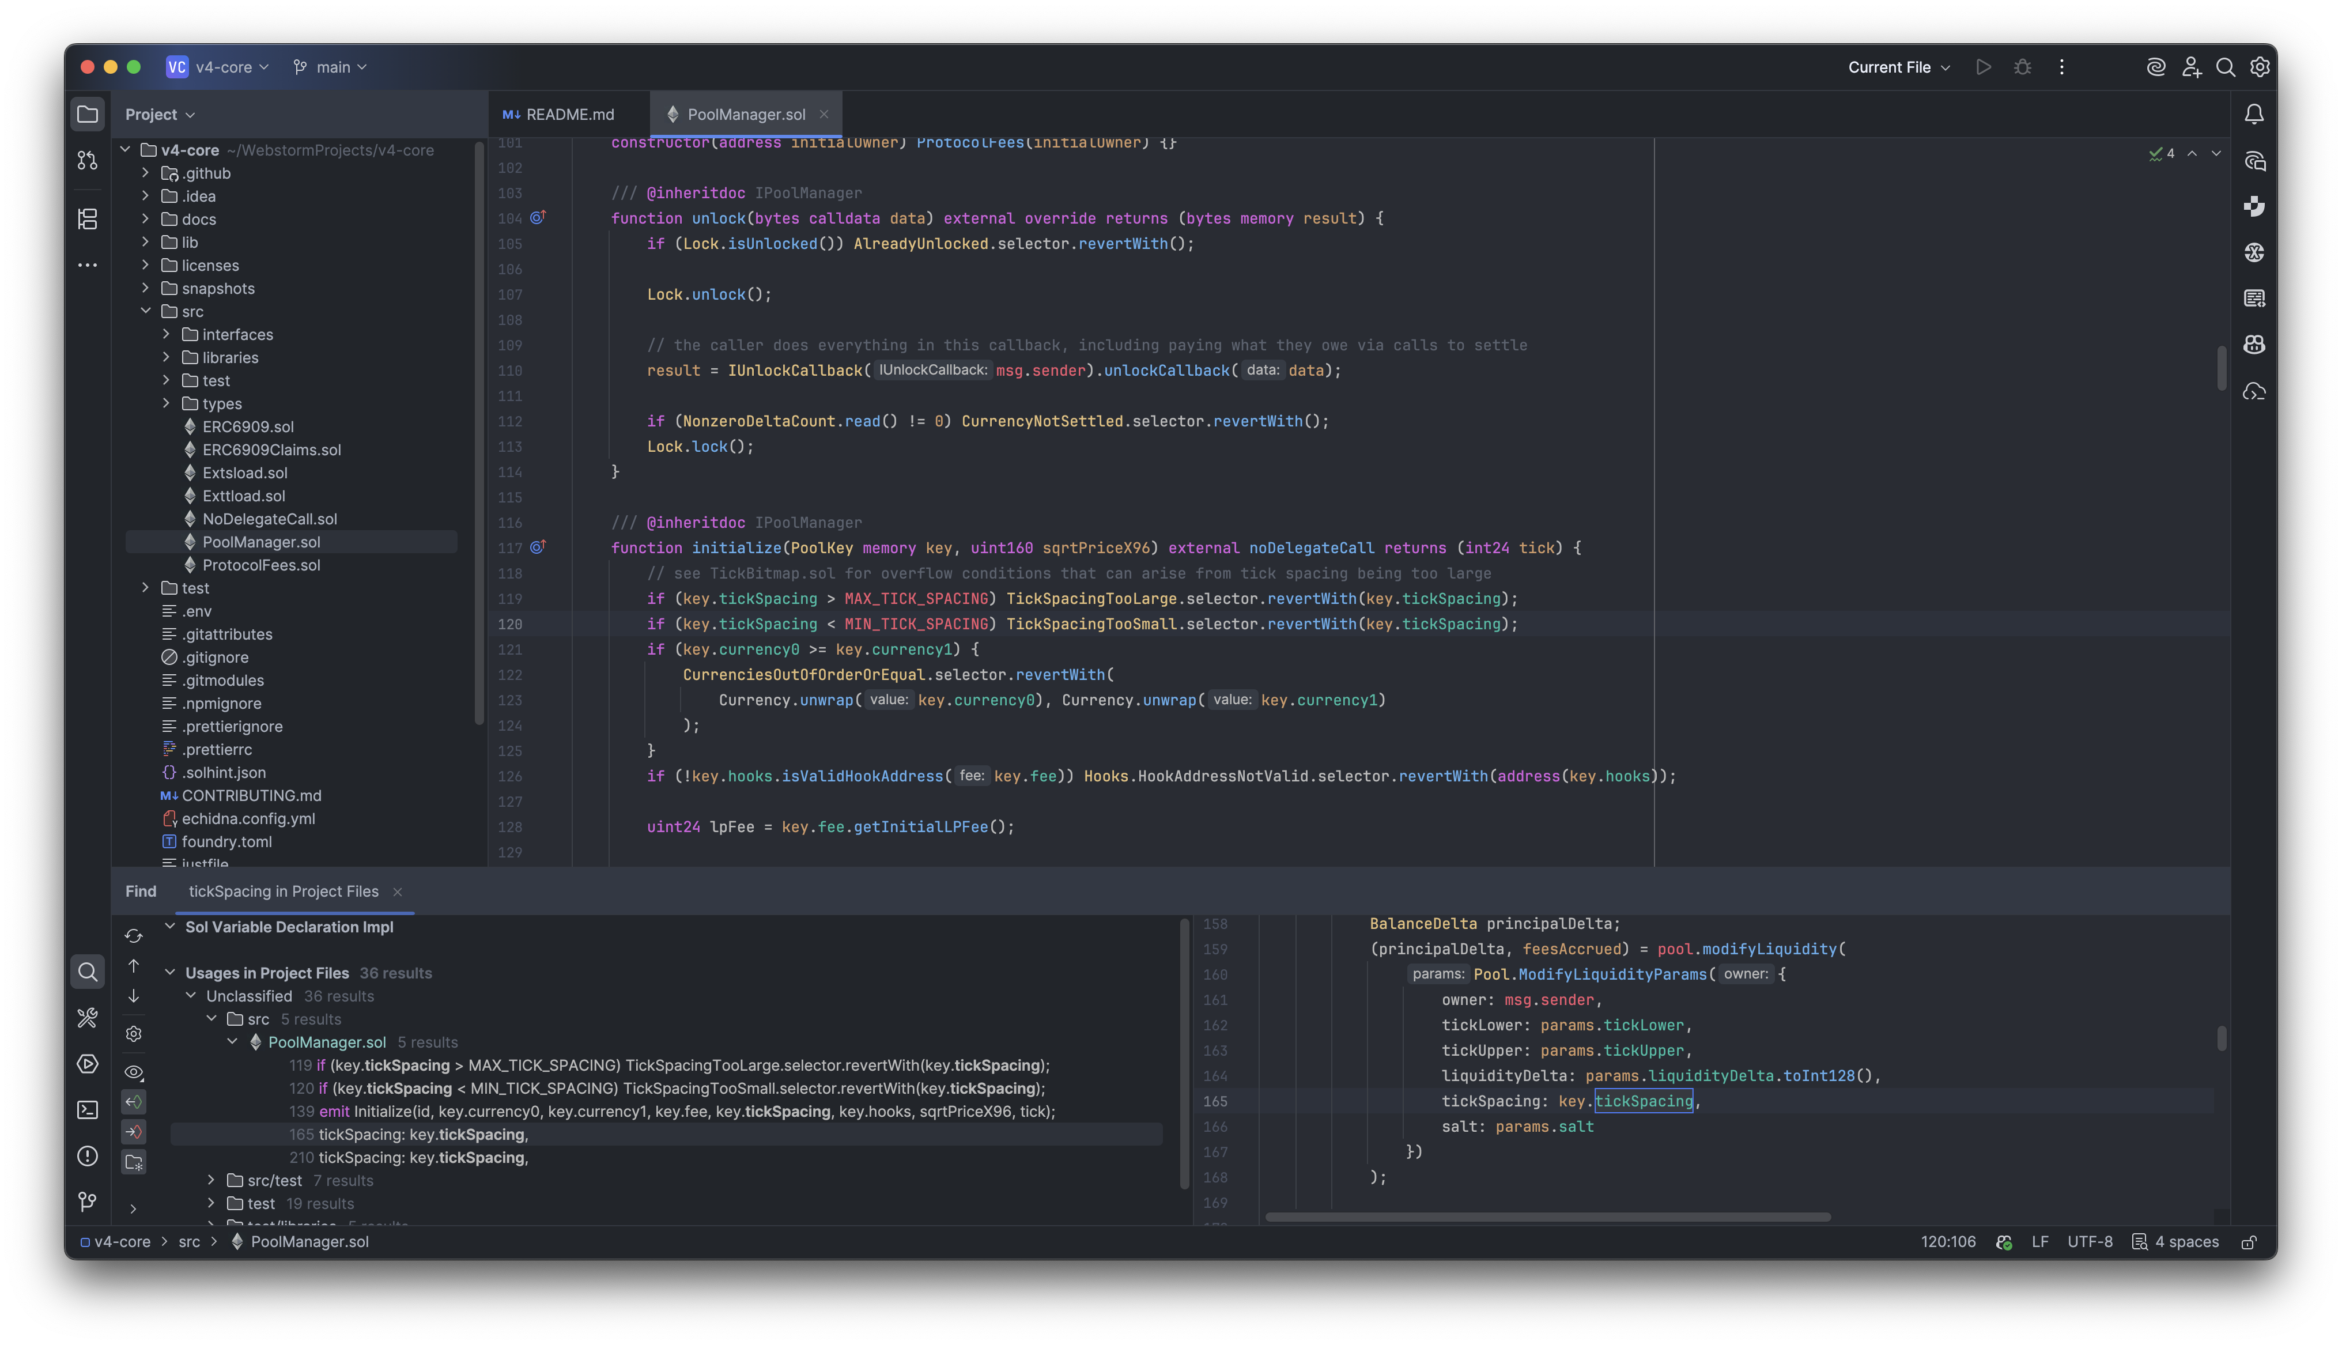The image size is (2342, 1345).
Task: Click the Debug bug icon
Action: point(2023,66)
